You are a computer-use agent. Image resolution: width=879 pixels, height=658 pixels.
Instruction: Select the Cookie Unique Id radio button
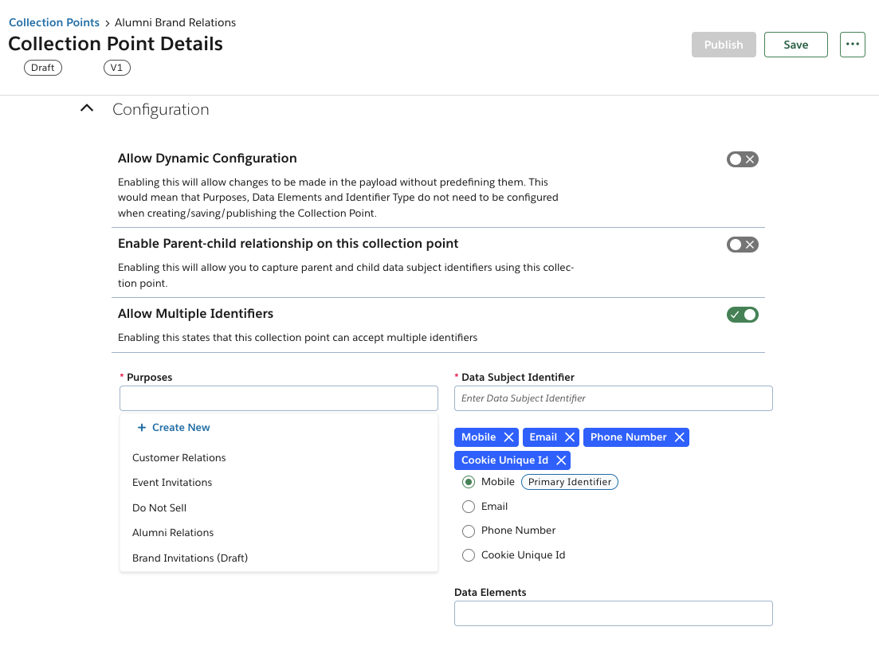(x=469, y=555)
